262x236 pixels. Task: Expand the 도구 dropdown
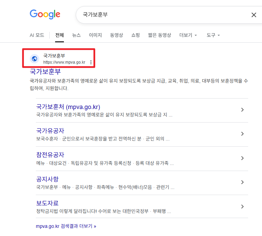click(213, 35)
